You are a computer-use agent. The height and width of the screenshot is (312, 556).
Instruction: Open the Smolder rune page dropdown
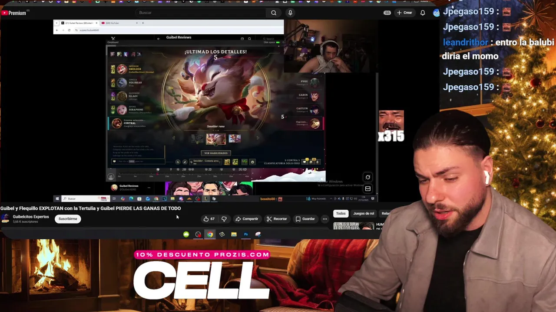206,162
